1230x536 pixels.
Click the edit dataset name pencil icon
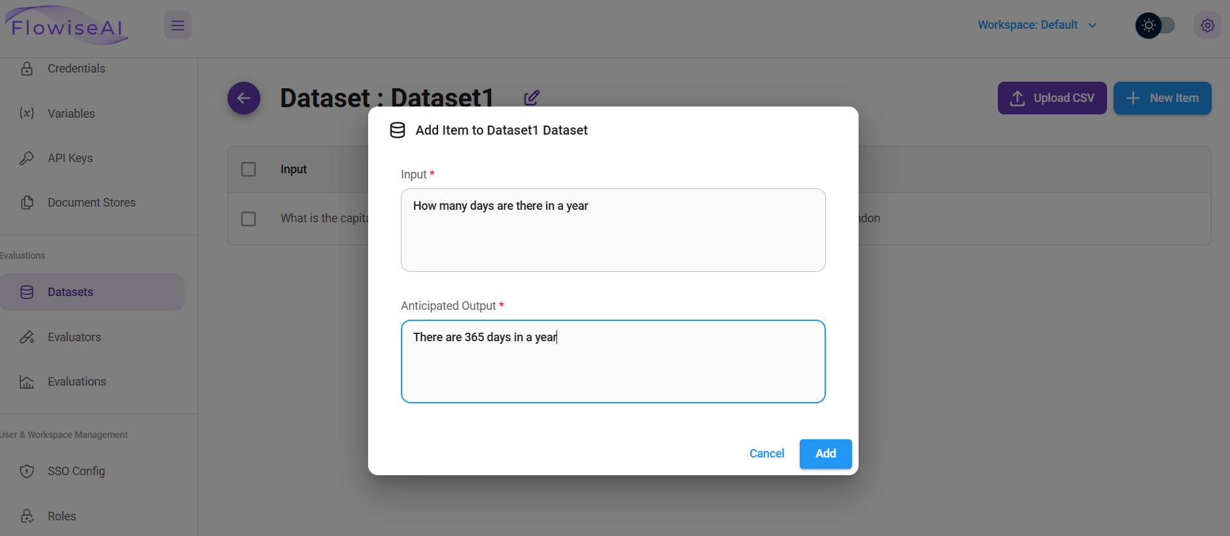[x=532, y=98]
